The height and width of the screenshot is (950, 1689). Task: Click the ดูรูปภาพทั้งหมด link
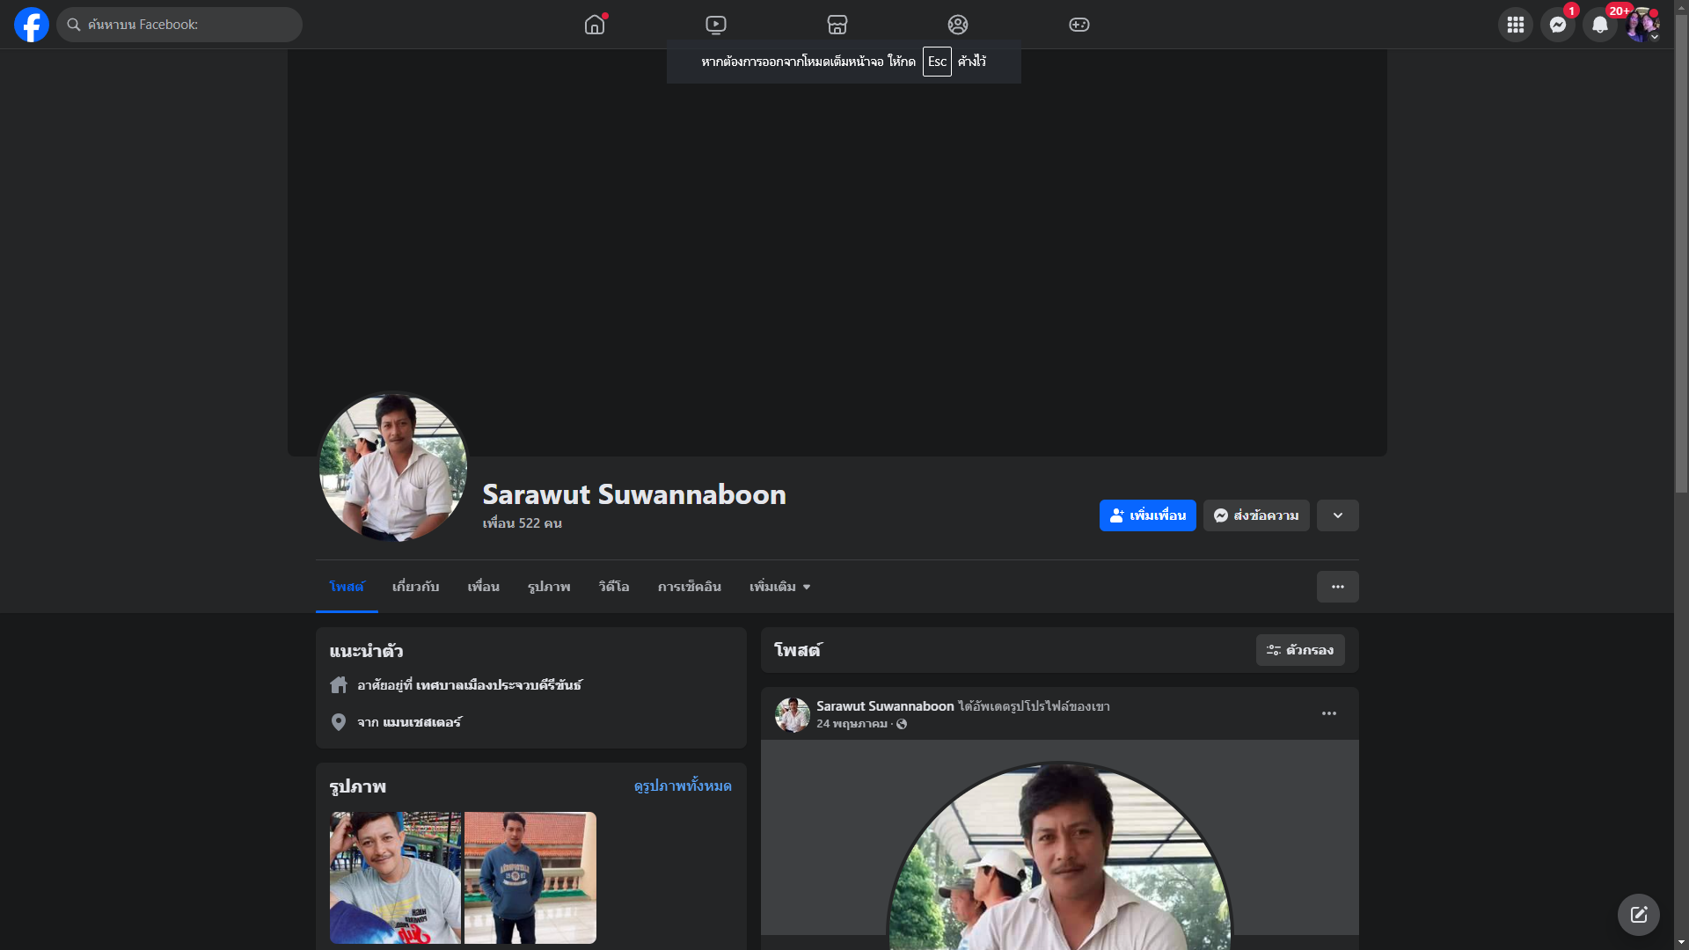682,786
